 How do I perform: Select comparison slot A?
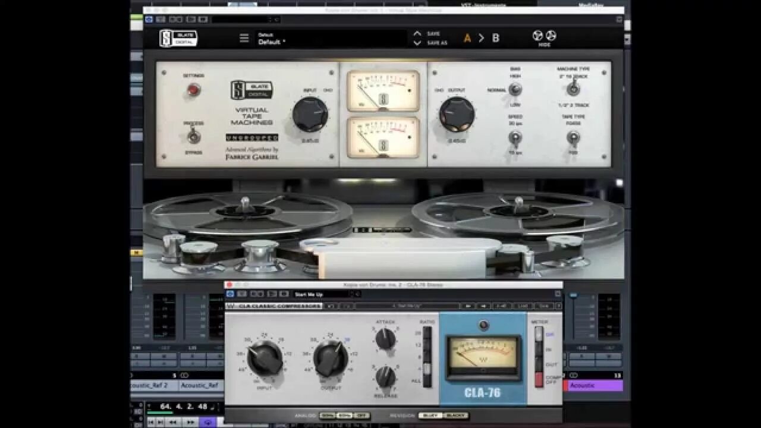(467, 38)
